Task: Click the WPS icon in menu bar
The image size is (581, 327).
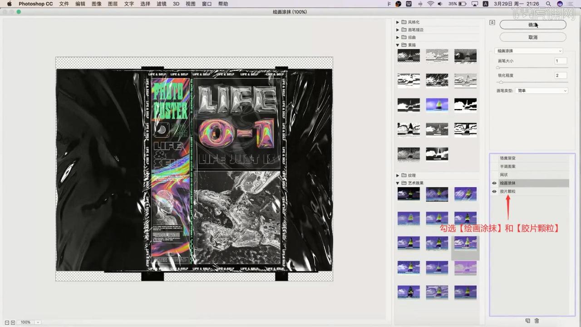Action: click(409, 4)
